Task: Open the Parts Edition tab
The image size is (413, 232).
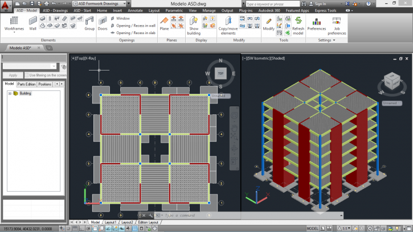Action: pyautogui.click(x=26, y=84)
